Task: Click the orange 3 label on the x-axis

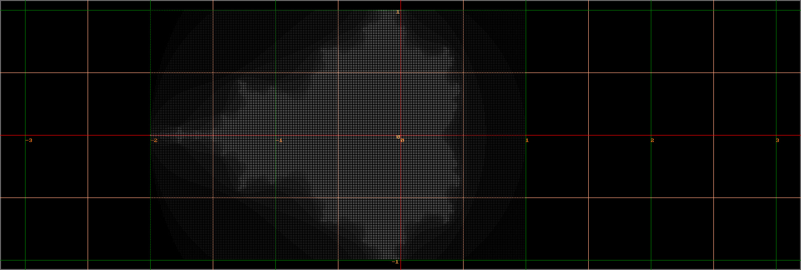Action: [x=777, y=140]
